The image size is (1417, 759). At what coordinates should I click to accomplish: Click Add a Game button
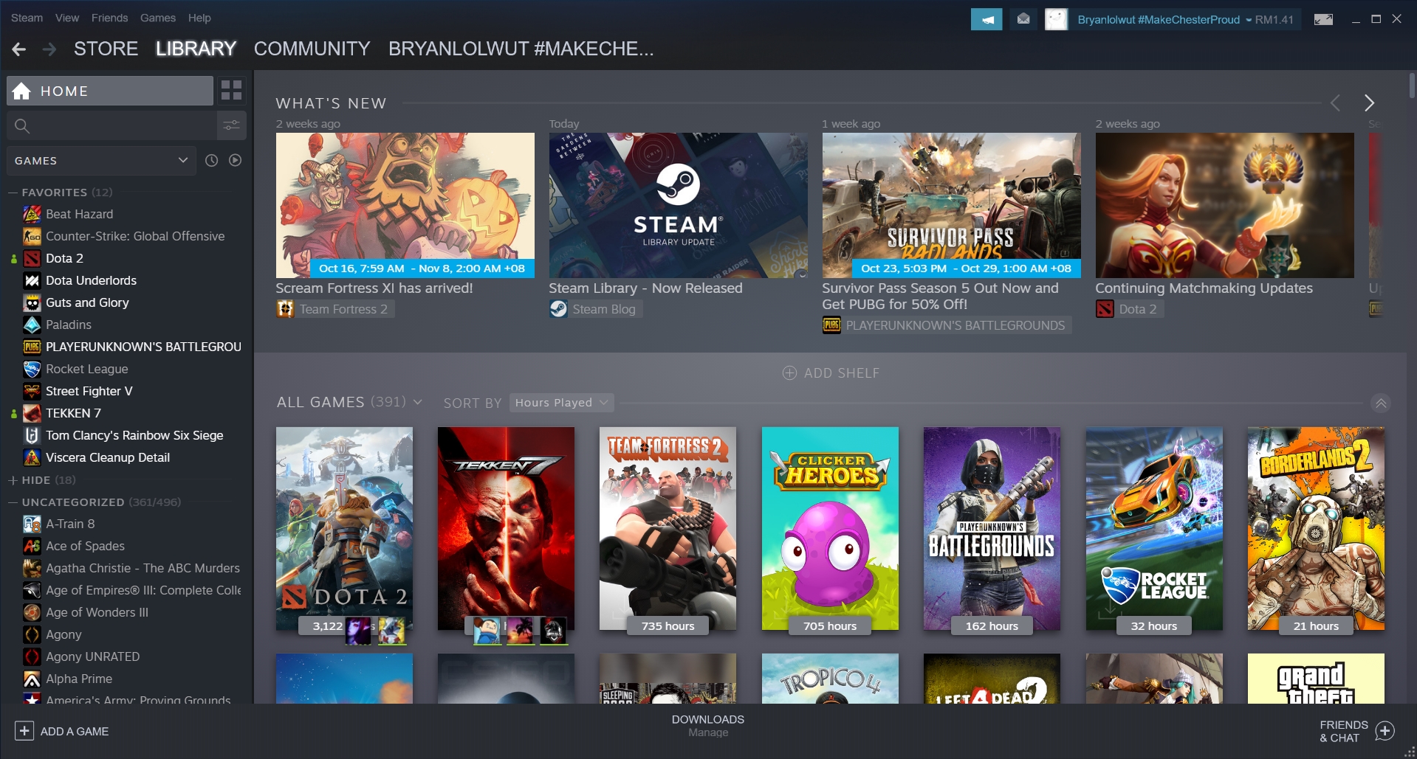[x=63, y=731]
